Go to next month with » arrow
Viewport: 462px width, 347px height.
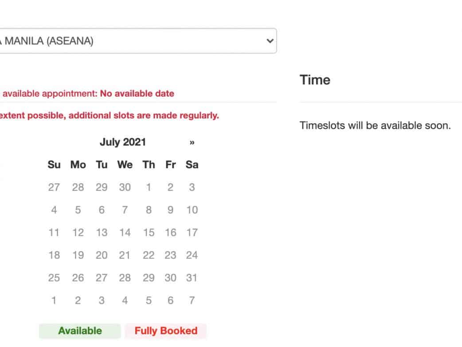[192, 142]
